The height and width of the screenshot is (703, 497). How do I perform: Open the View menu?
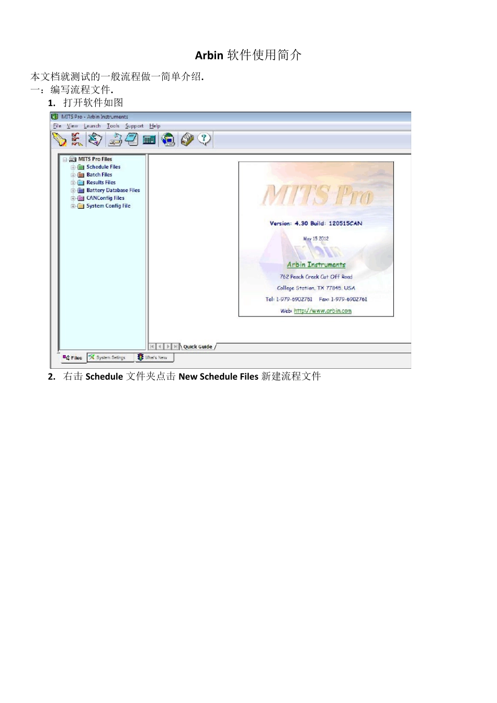tap(72, 126)
